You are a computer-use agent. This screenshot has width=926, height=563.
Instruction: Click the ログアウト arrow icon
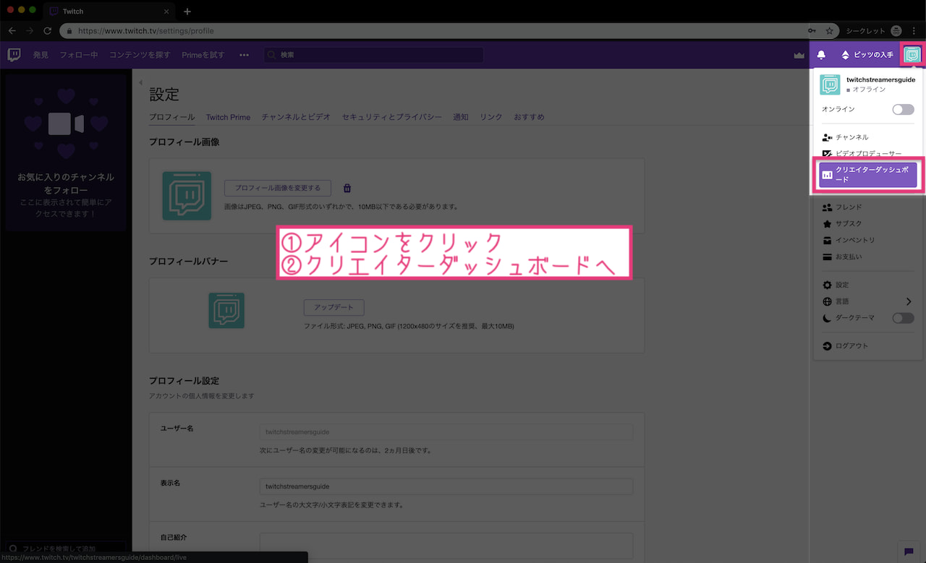click(x=828, y=346)
